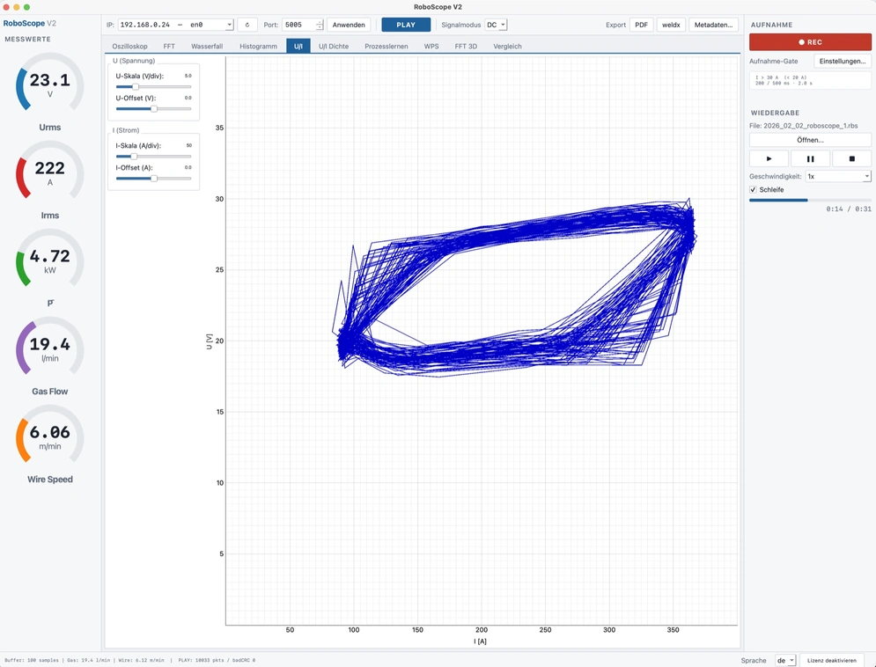Adjust the Port number stepper

[319, 25]
